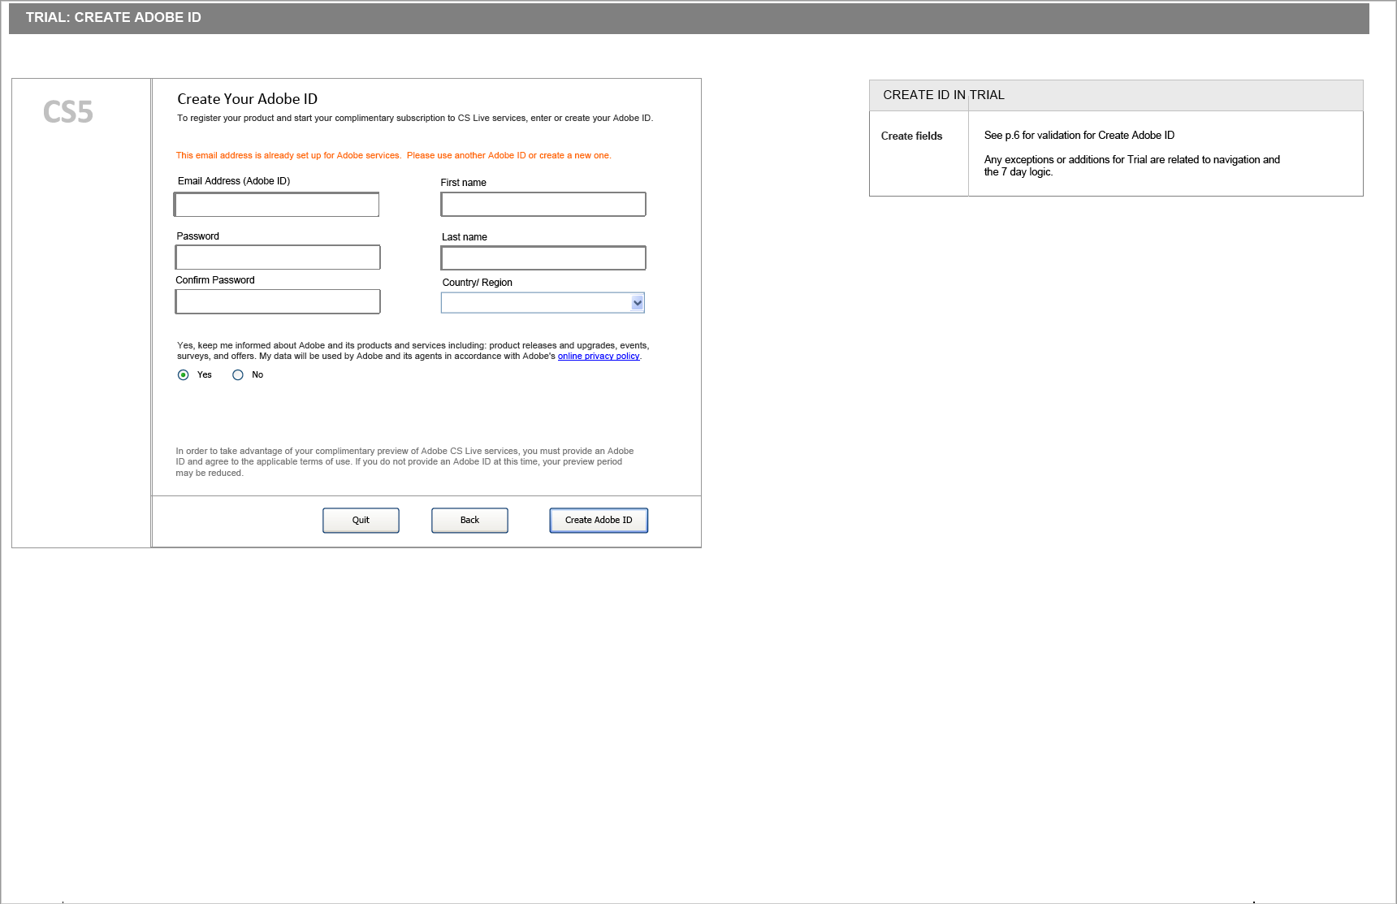The width and height of the screenshot is (1397, 904).
Task: Click the To register your product instruction text
Action: 415,119
